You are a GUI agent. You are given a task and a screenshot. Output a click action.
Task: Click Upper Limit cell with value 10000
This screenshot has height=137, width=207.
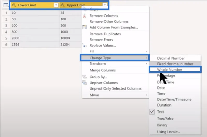(x=70, y=38)
